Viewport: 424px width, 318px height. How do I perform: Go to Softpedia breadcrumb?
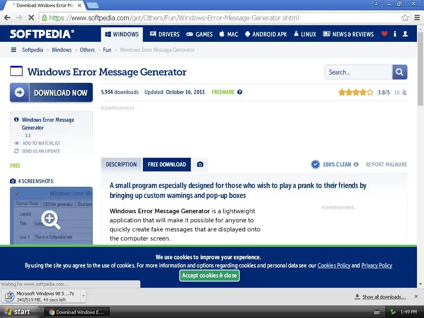32,50
